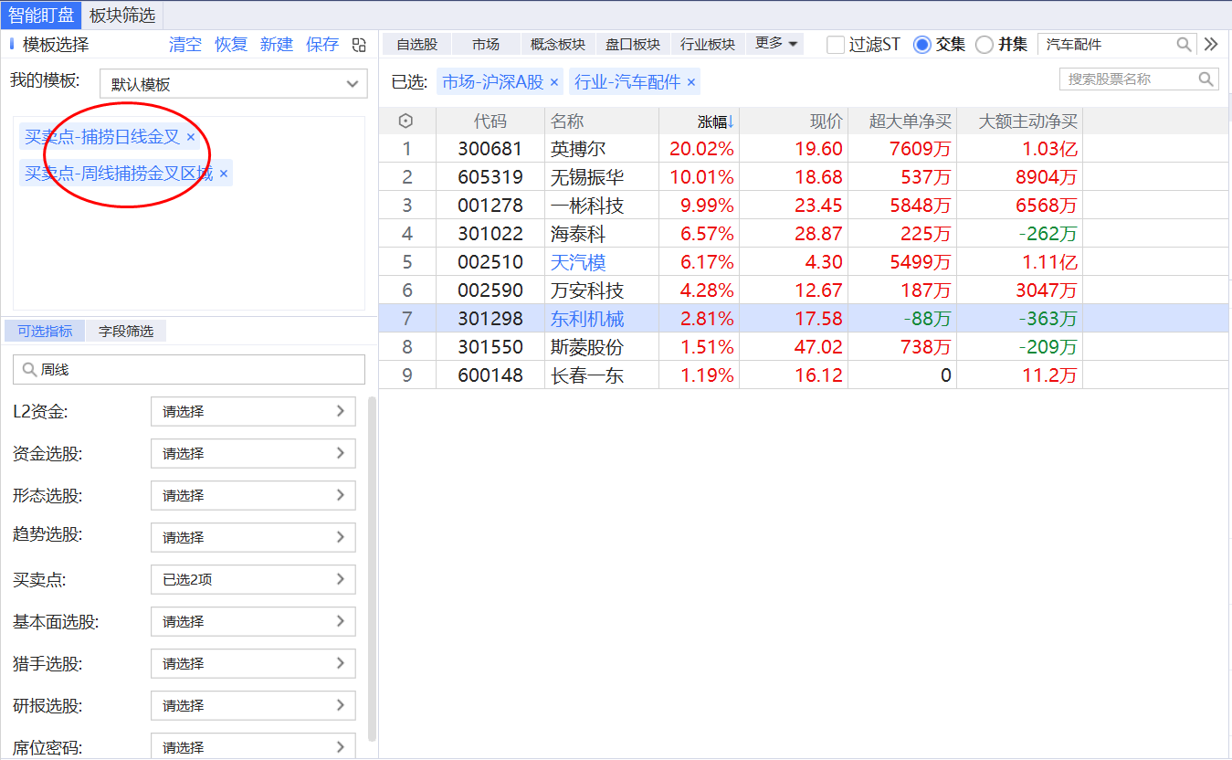Screen dimensions: 1232x760
Task: Open the 天汽模 stock name
Action: [579, 262]
